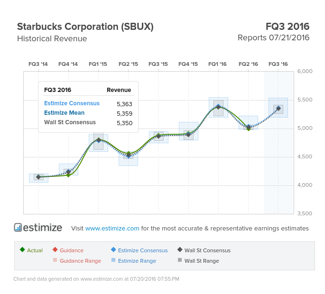Toggle the Estimize Consensus legend label
Screen dimensions: 325x294
(143, 250)
